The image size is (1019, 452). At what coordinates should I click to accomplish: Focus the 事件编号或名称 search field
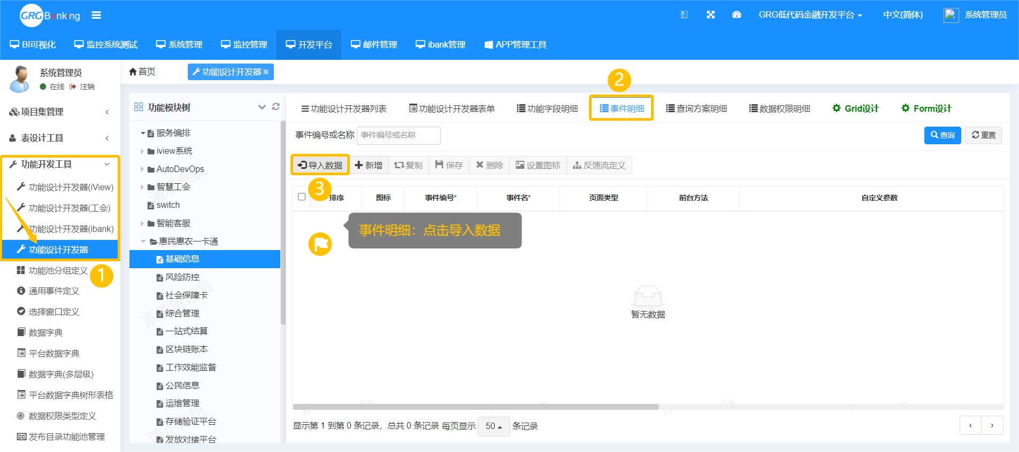click(x=399, y=135)
